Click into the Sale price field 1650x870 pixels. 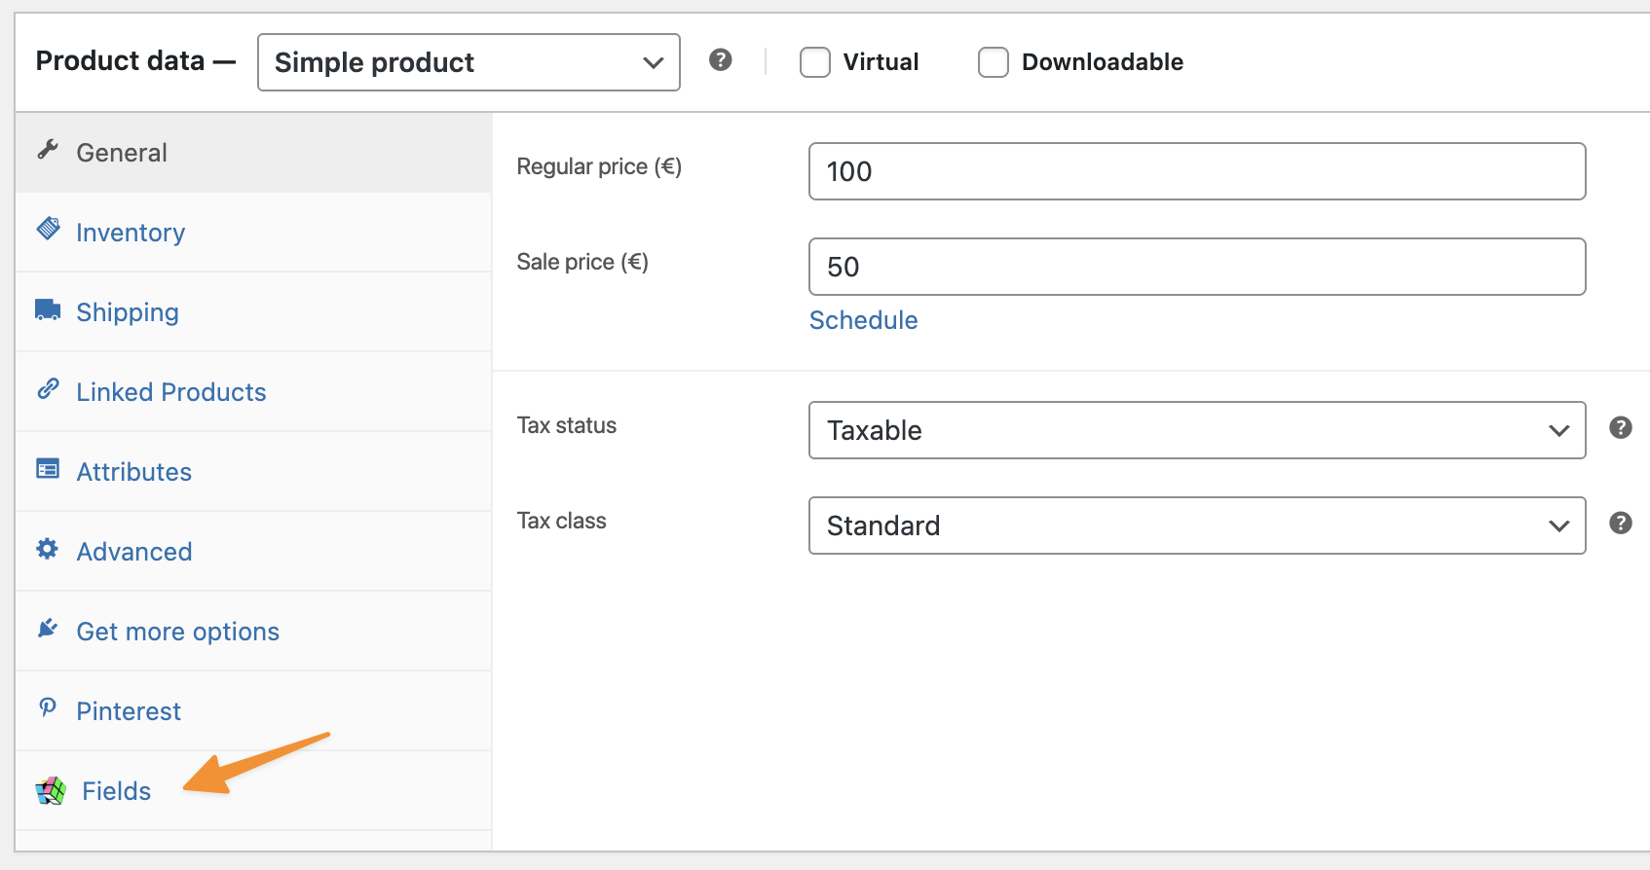[1196, 267]
